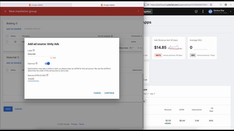Click the $0.44 eCPM cell
This screenshot has width=234, height=131.
182,120
